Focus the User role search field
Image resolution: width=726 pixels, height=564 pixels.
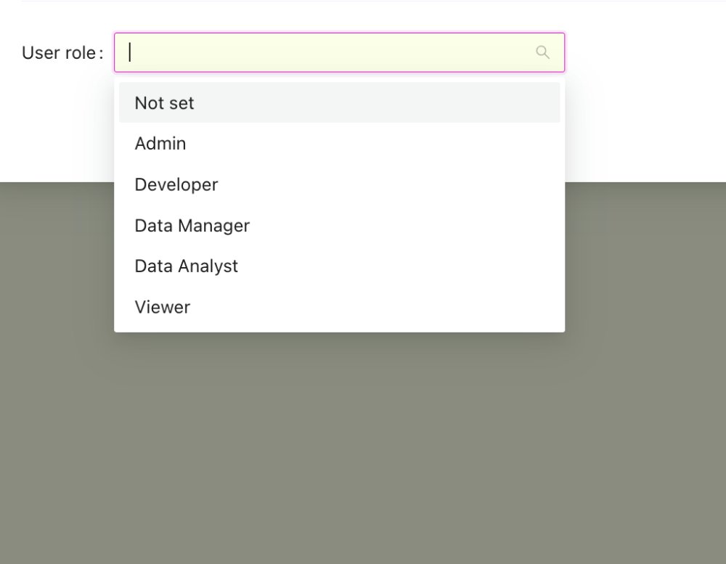[x=327, y=52]
